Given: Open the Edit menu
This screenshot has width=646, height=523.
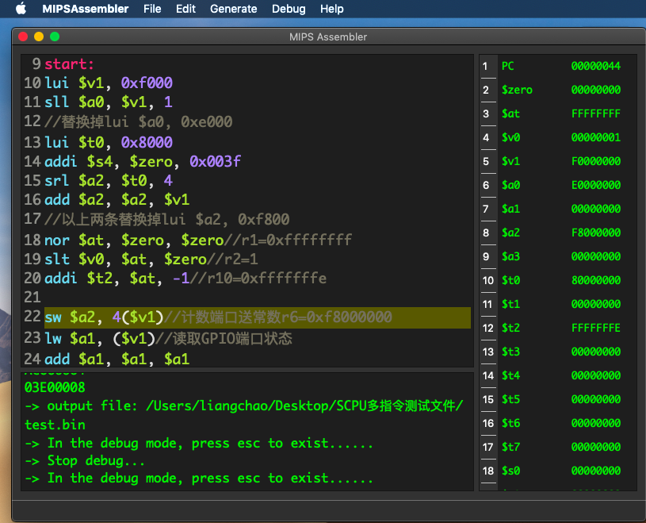Looking at the screenshot, I should tap(185, 9).
